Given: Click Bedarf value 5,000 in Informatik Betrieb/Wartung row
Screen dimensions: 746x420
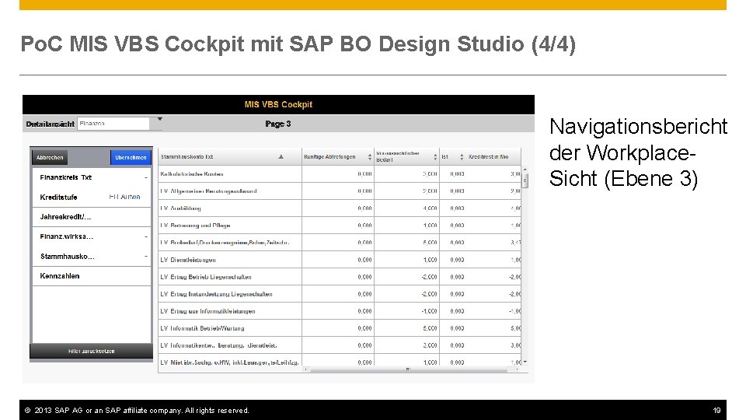Looking at the screenshot, I should click(x=430, y=328).
